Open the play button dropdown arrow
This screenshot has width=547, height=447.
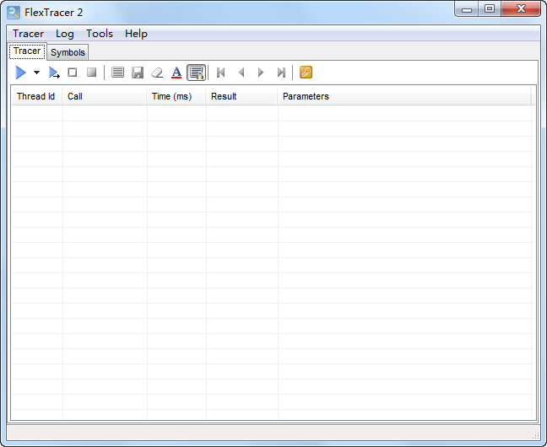(x=36, y=73)
